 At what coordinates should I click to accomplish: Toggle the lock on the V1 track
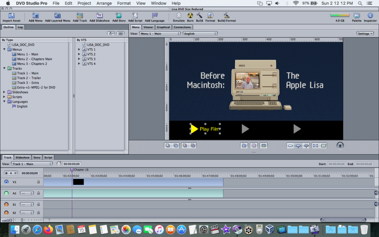click(38, 182)
